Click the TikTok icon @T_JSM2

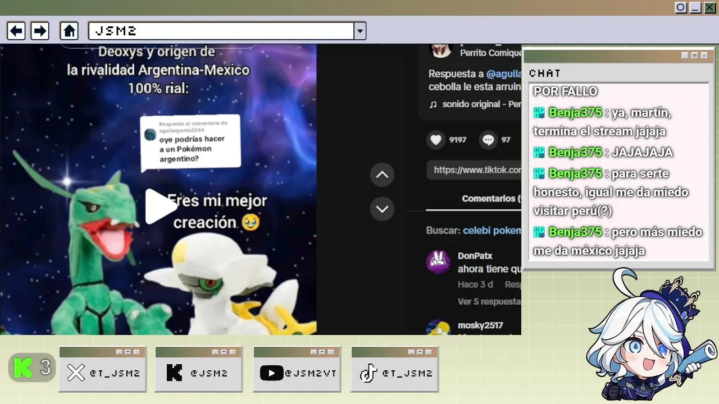click(x=368, y=373)
